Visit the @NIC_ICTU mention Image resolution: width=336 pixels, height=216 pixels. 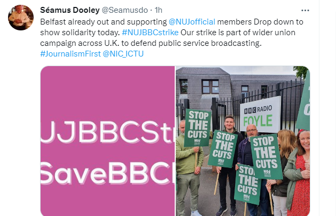tap(123, 54)
